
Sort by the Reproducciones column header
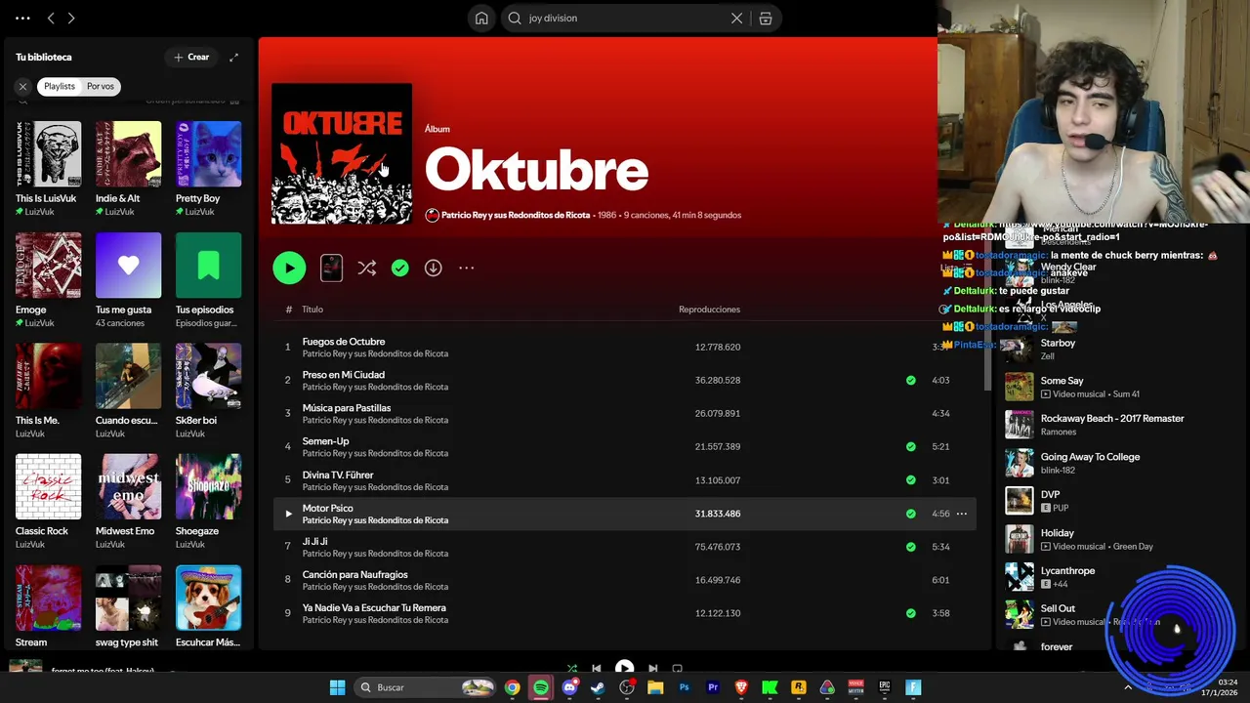pos(709,310)
